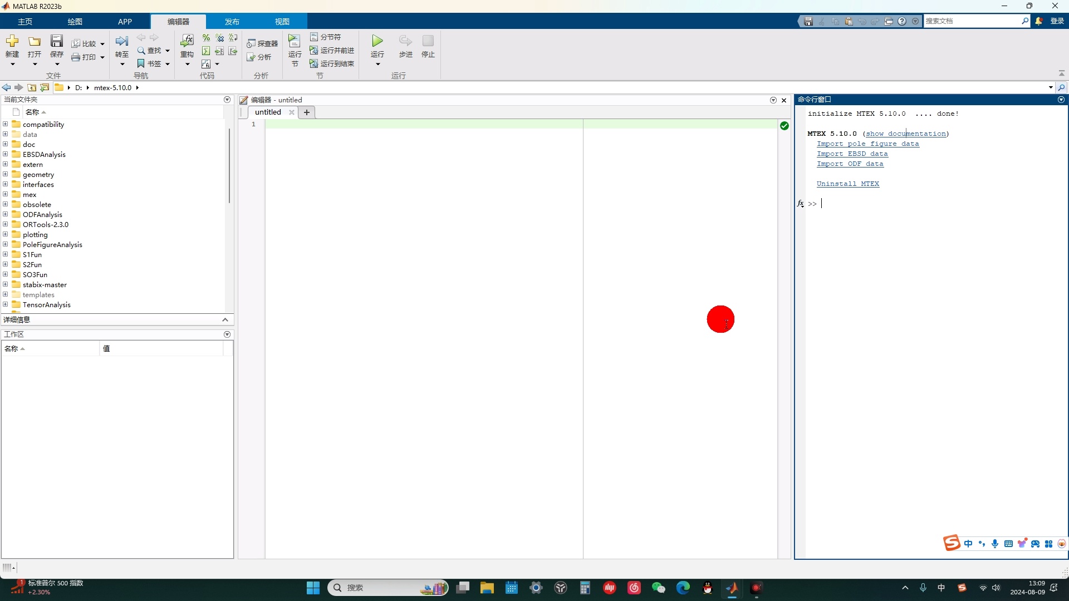1069x601 pixels.
Task: Click the 'Import EBSD data' link
Action: coord(852,154)
